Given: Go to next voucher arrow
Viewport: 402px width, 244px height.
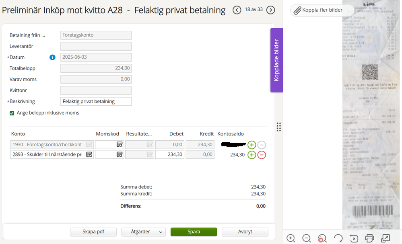Looking at the screenshot, I should coord(270,10).
